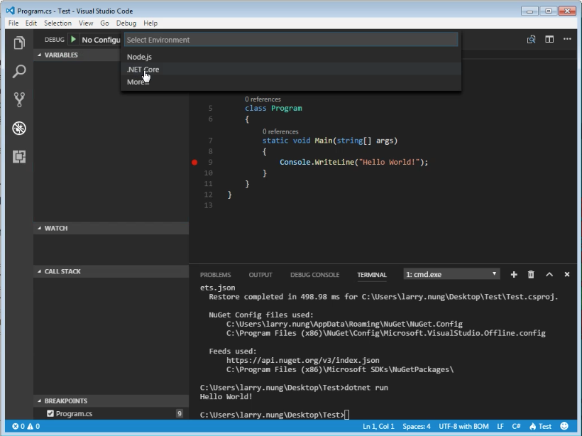
Task: Open the Explorer view in activity bar
Action: point(19,43)
